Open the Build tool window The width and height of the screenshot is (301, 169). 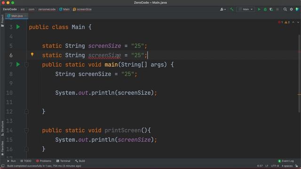(80, 161)
